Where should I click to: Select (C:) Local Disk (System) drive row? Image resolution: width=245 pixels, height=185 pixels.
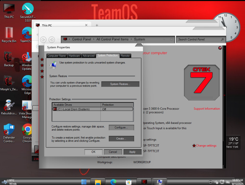(93, 109)
